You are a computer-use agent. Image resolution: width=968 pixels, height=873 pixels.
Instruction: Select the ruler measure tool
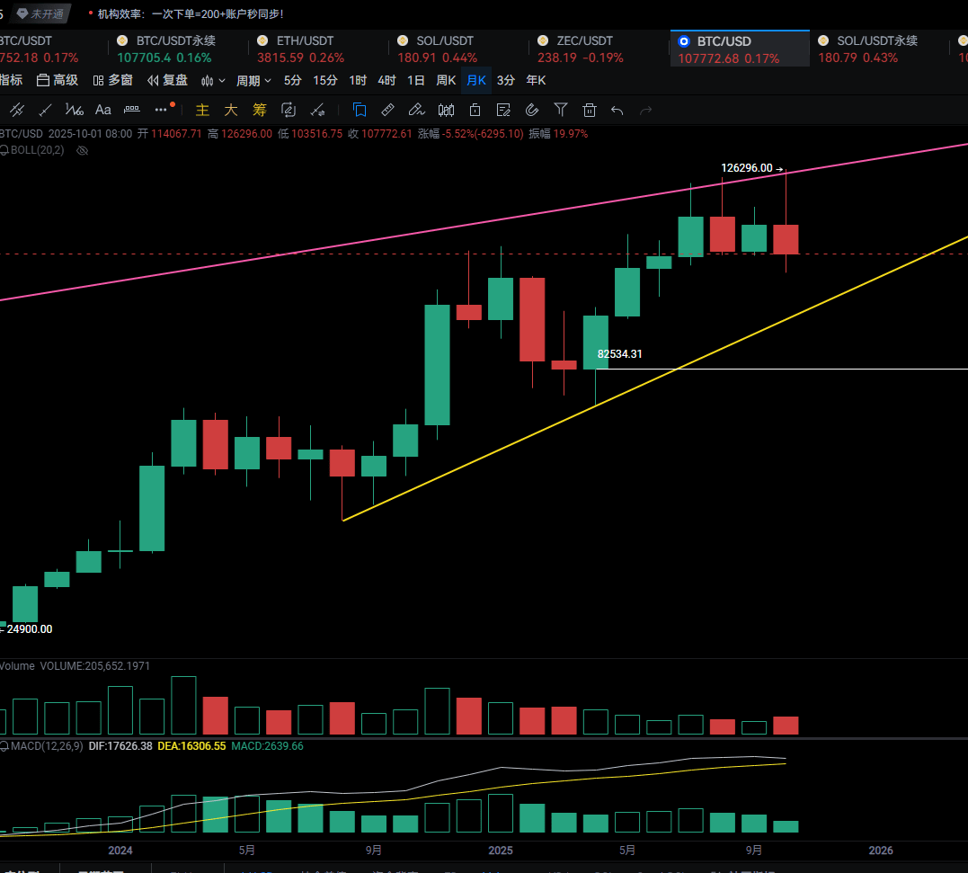point(387,110)
